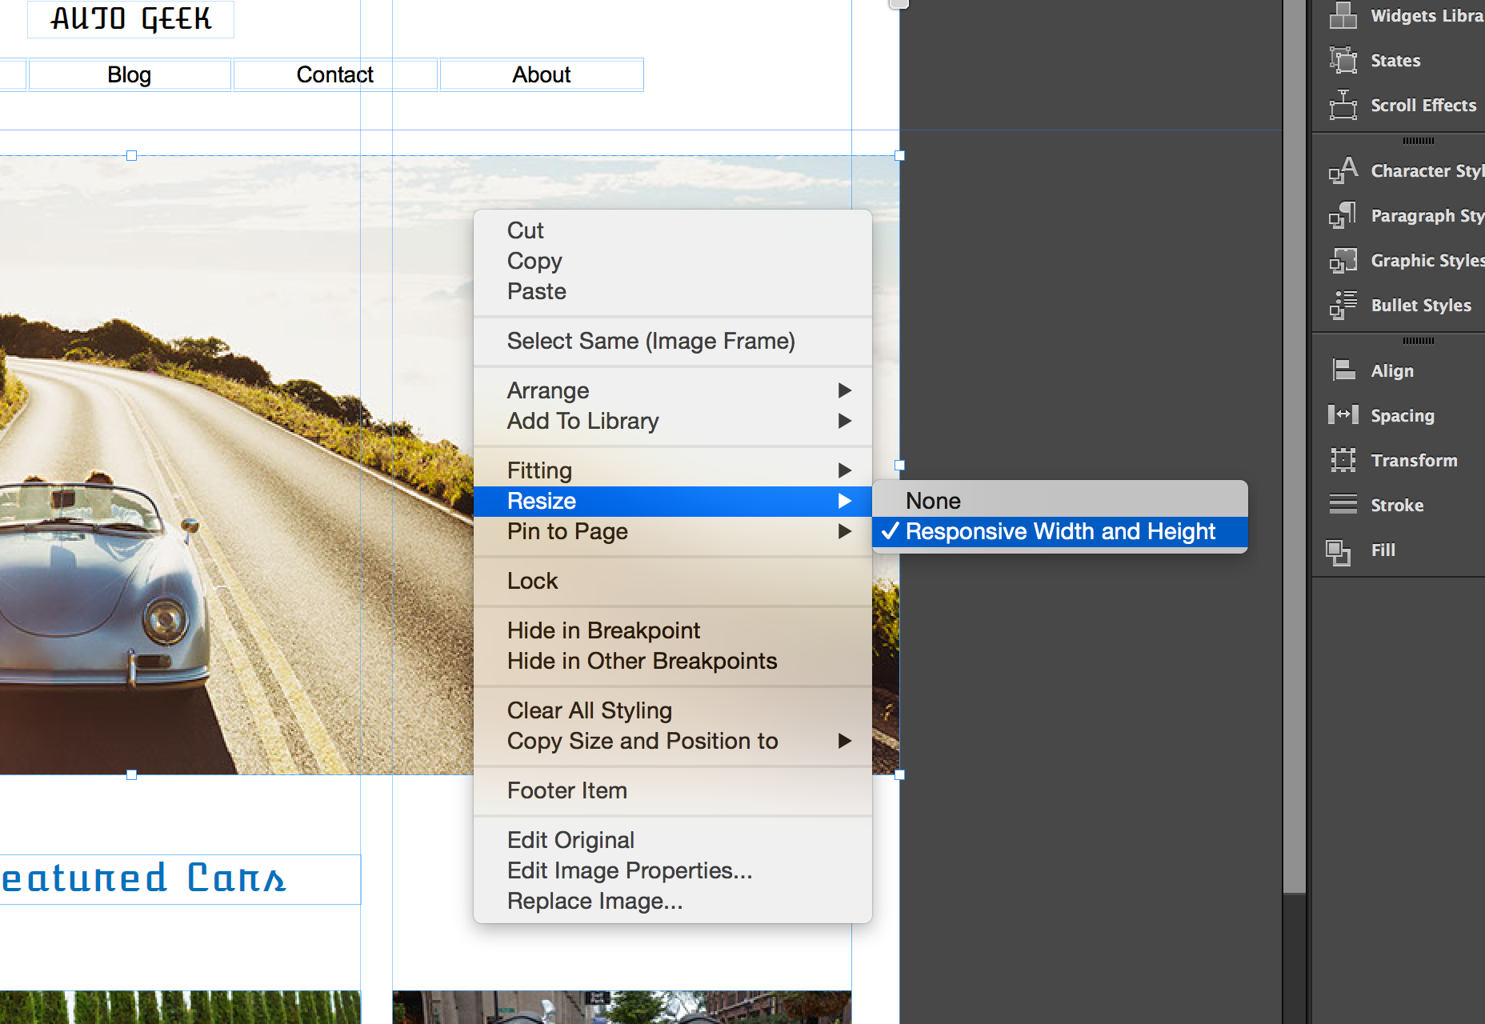Click Edit Original menu entry
This screenshot has height=1024, width=1485.
672,840
